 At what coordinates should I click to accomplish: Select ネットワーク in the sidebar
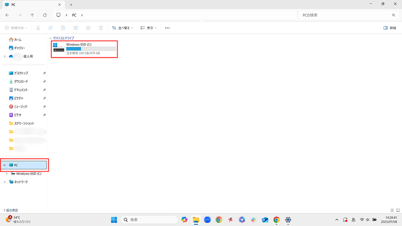(x=19, y=182)
